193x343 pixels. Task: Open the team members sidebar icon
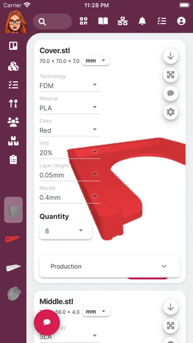[x=13, y=122]
